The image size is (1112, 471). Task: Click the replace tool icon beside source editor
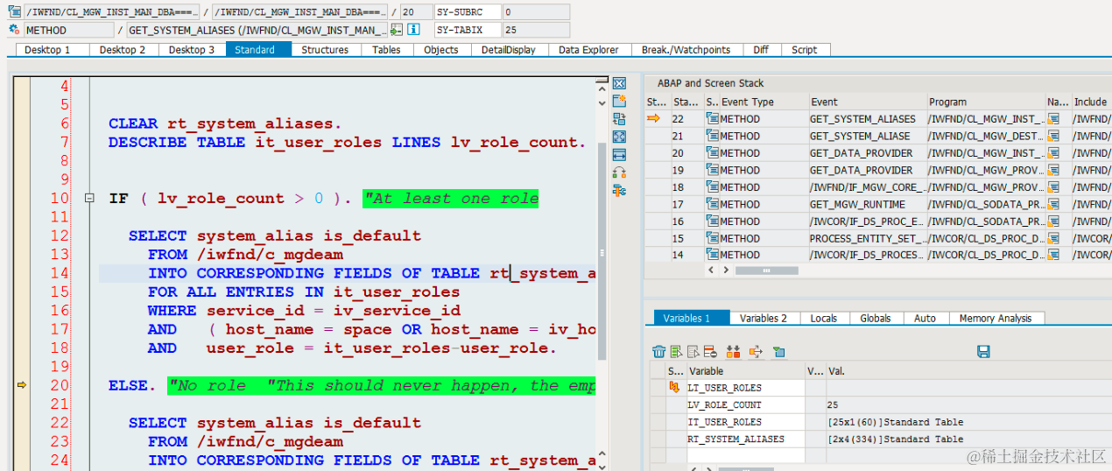coord(620,119)
